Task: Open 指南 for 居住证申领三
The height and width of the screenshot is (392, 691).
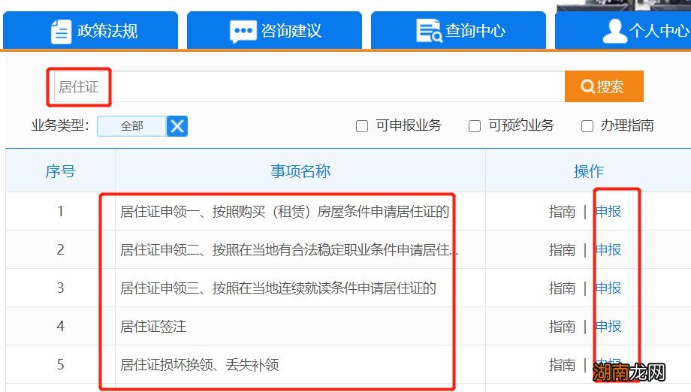Action: click(x=563, y=288)
